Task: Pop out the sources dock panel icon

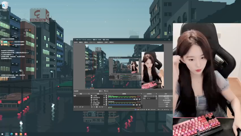Action: (x=106, y=94)
